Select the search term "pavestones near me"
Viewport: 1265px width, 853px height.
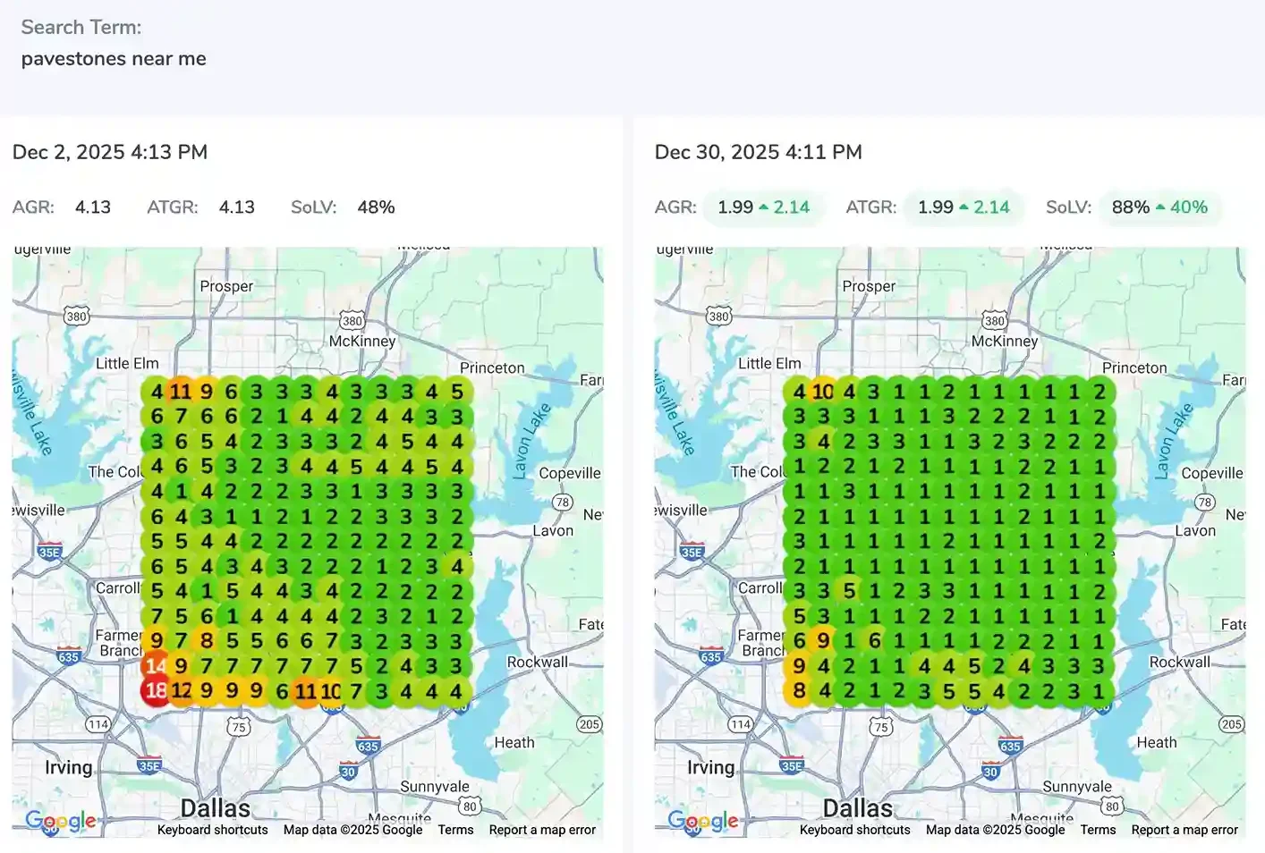pyautogui.click(x=114, y=58)
